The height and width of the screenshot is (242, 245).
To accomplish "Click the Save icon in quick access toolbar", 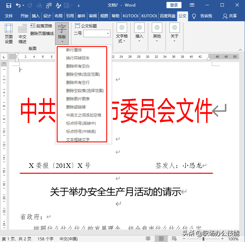I will pyautogui.click(x=8, y=6).
